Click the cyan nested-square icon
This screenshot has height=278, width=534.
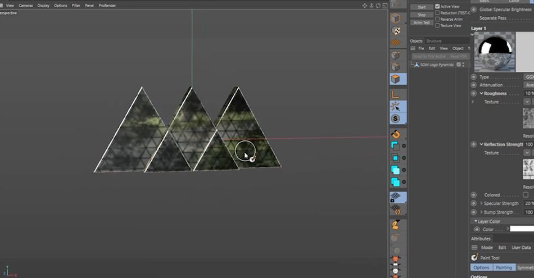coord(395,158)
